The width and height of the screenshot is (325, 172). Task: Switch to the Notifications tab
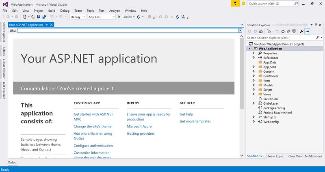tap(314, 156)
